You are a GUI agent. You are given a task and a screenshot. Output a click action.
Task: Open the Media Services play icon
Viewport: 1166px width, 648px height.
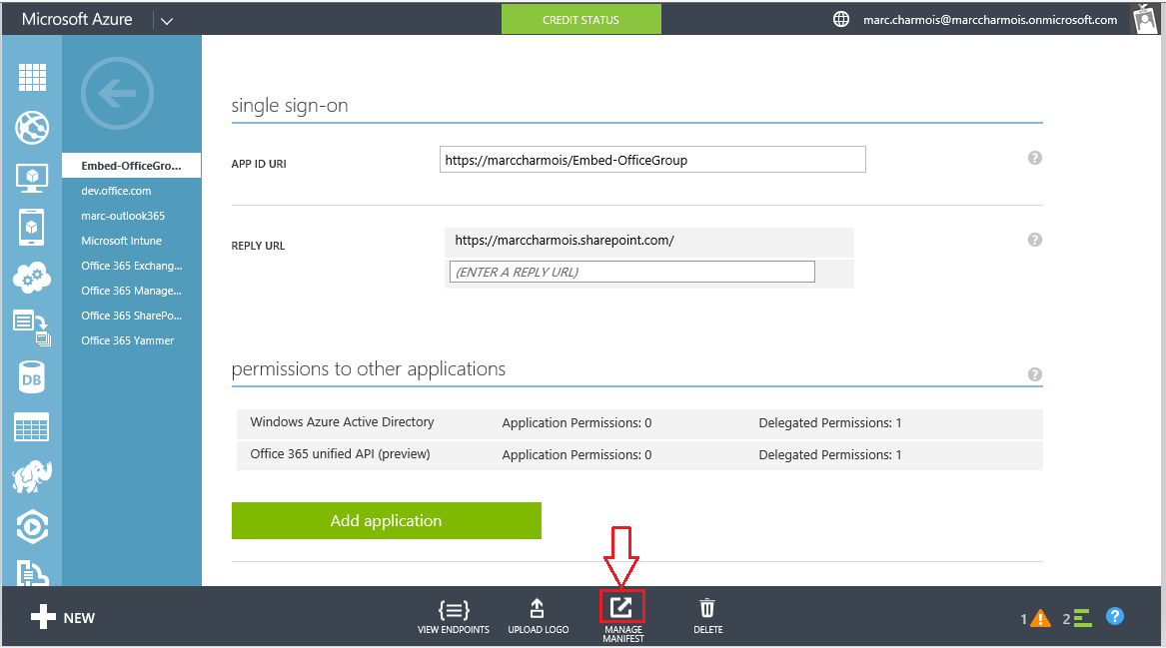(x=32, y=527)
